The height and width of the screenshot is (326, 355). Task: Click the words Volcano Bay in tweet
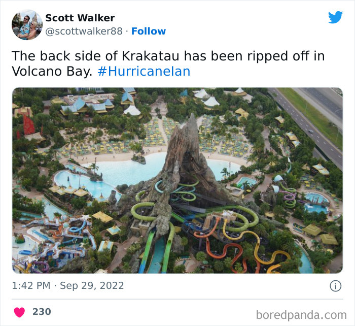52,72
